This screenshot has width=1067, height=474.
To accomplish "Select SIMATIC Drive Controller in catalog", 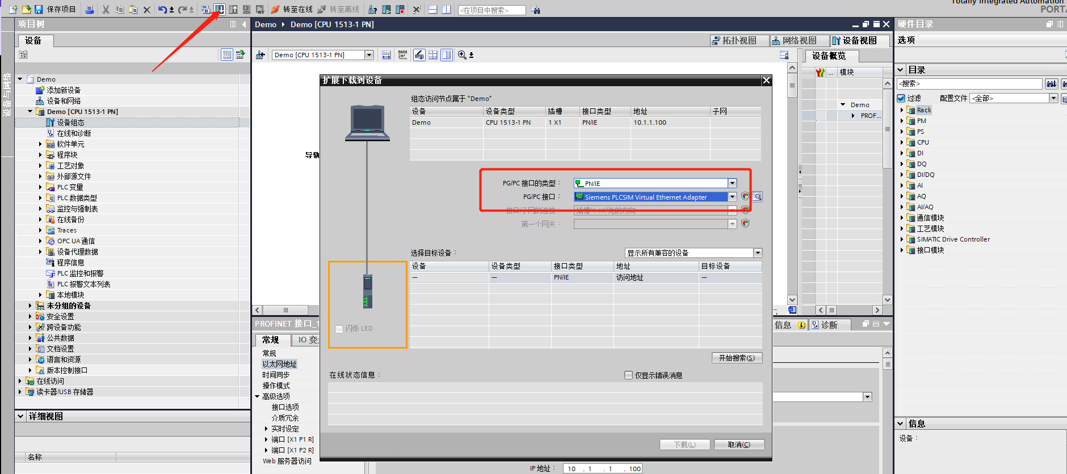I will coord(953,239).
